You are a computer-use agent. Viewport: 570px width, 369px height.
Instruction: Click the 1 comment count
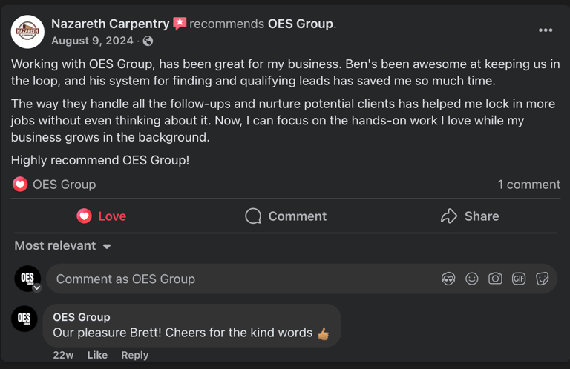(529, 184)
